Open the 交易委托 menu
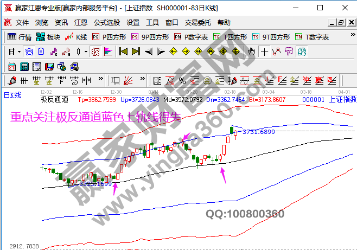 [198, 23]
